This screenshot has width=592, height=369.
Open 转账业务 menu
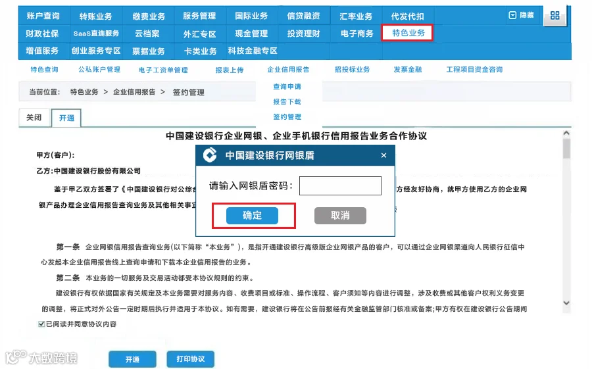tap(95, 16)
